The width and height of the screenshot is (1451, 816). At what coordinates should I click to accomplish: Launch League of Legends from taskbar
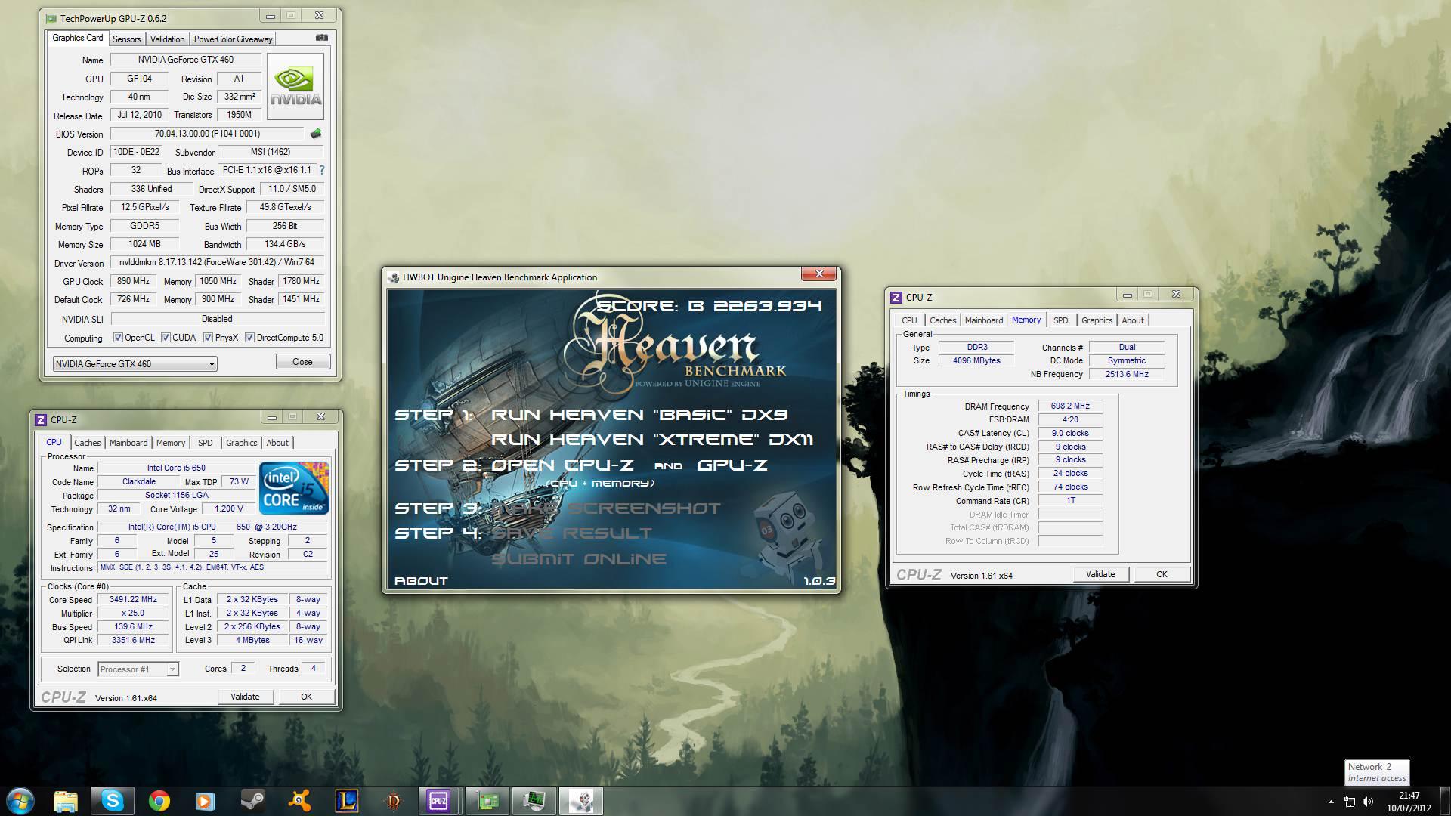[346, 800]
